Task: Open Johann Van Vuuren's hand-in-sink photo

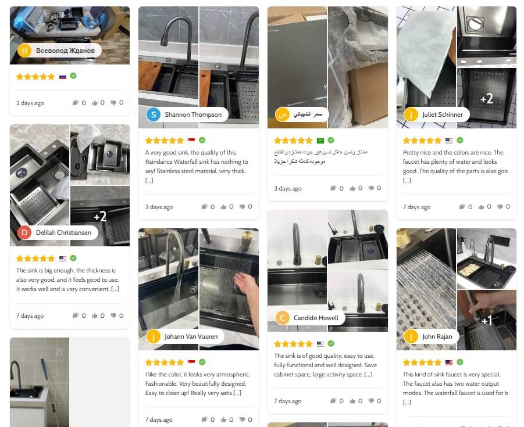Action: (229, 289)
